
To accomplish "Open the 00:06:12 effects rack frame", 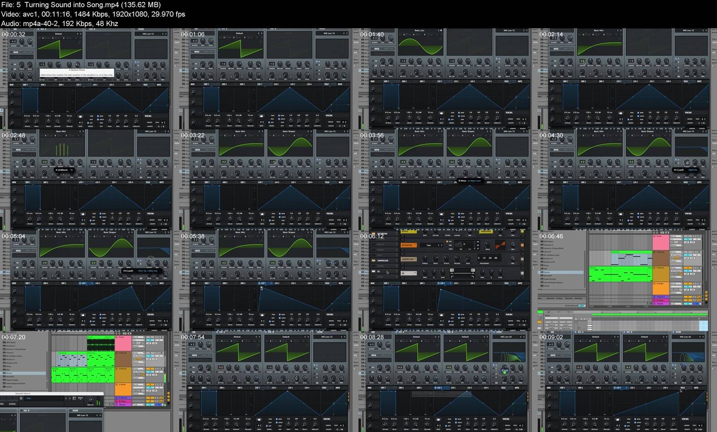I will (448, 281).
